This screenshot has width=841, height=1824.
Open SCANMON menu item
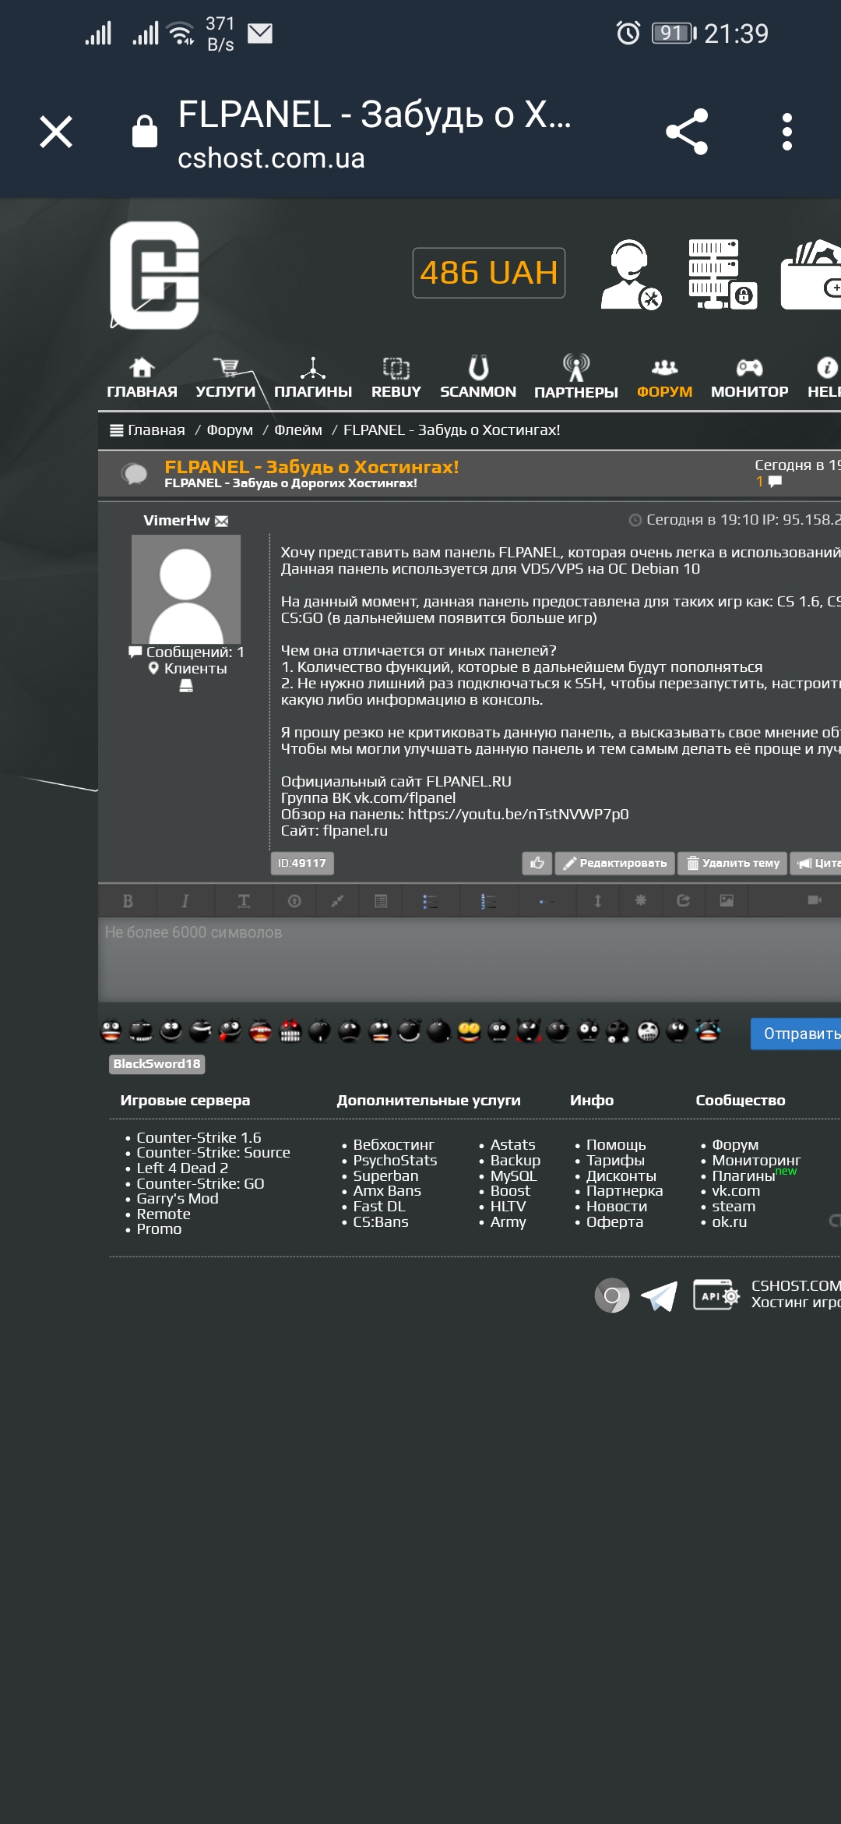click(478, 378)
